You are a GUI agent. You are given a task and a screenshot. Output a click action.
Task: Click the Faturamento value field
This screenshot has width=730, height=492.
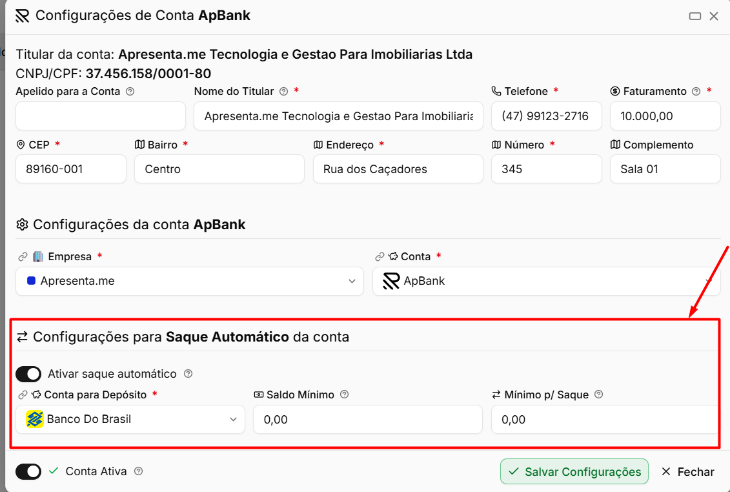coord(665,116)
